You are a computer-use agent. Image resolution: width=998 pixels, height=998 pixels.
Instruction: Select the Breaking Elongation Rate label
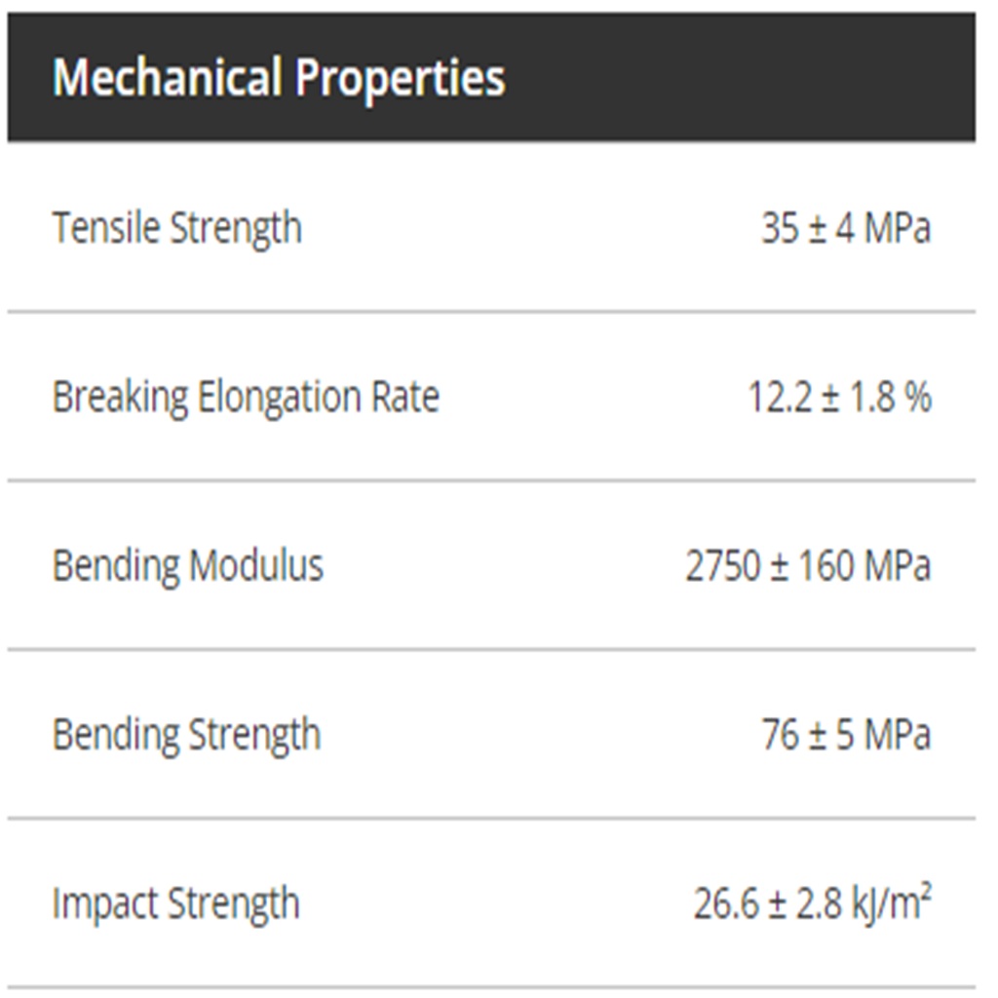tap(246, 398)
